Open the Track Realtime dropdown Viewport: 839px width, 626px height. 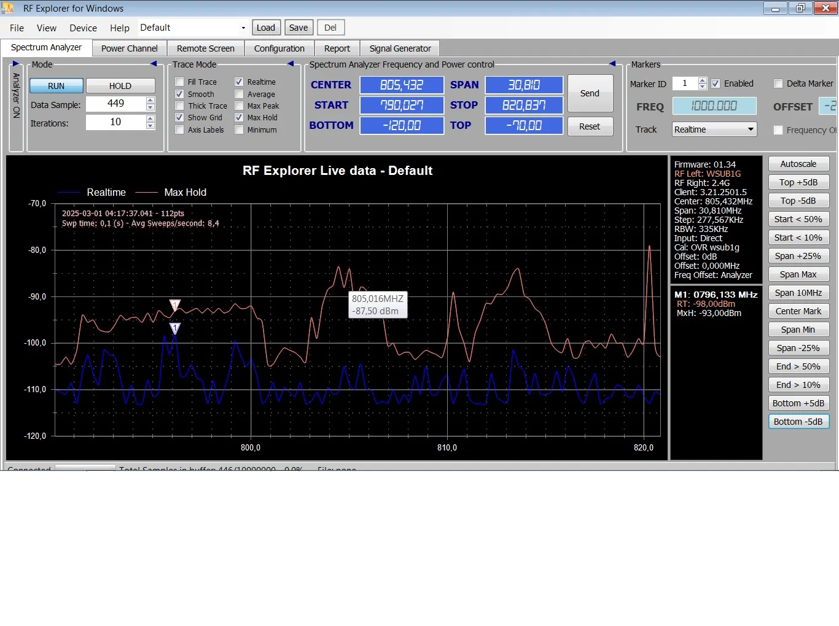(x=714, y=129)
